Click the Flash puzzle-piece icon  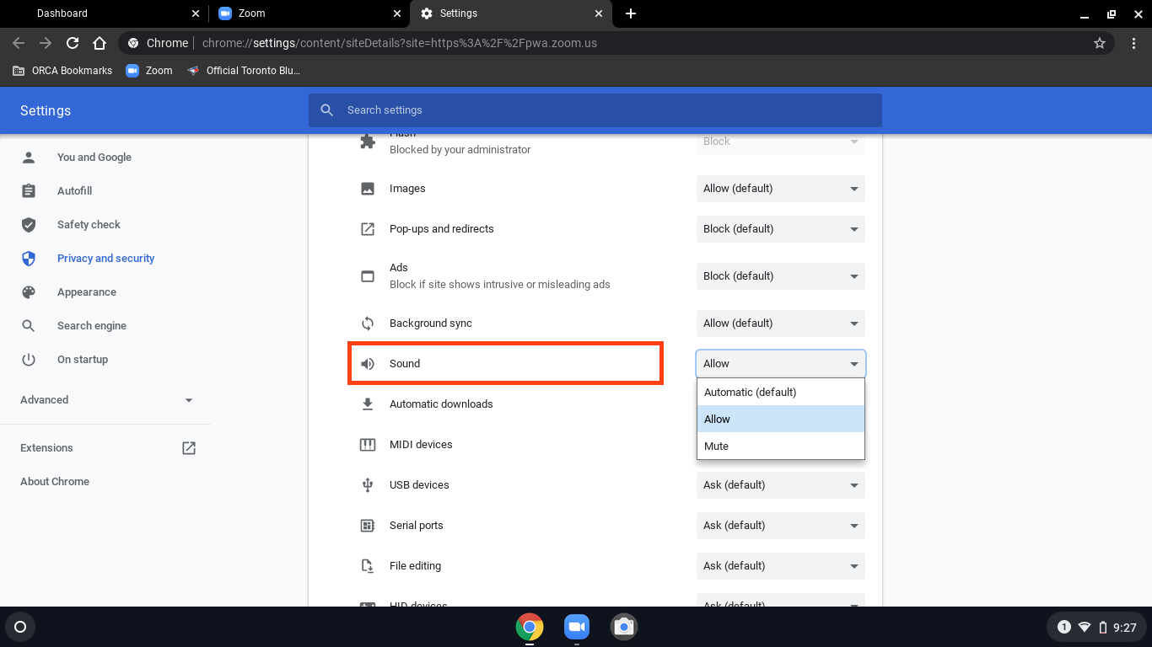coord(368,142)
